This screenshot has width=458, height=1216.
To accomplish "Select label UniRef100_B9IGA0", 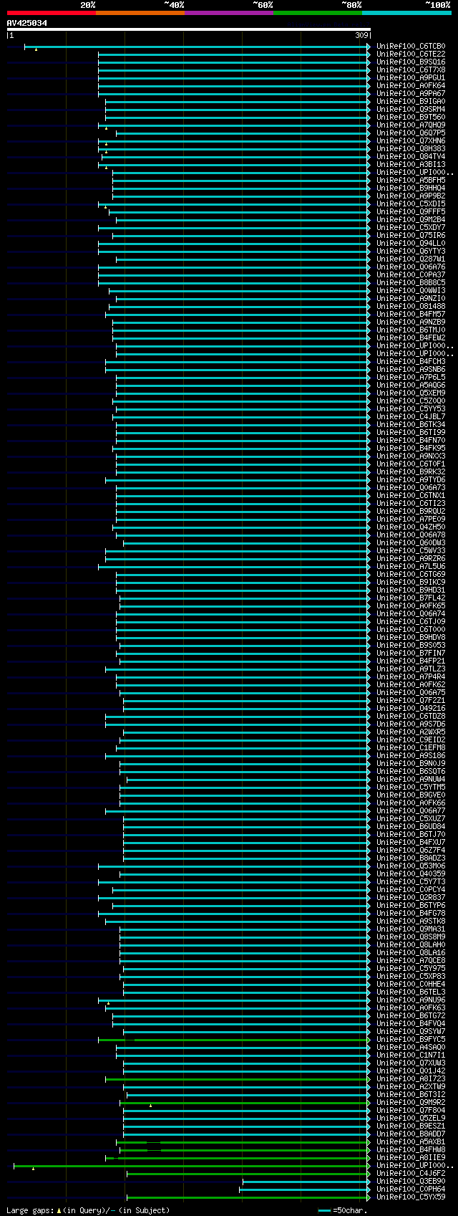I will [411, 102].
